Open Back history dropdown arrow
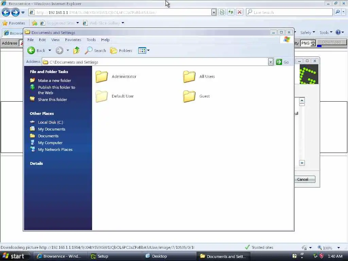The image size is (348, 261). click(x=50, y=50)
